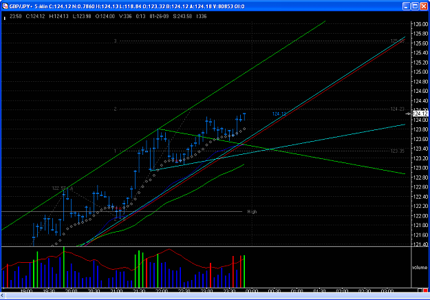Click the level '2' marker on dotted line
This screenshot has width=430, height=300.
point(116,109)
